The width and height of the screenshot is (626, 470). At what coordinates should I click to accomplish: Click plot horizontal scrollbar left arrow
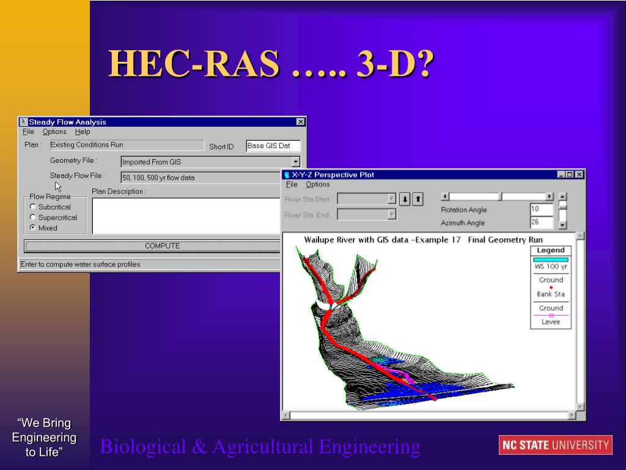click(x=286, y=416)
